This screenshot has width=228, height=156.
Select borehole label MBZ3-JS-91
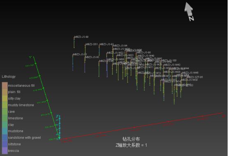click(80, 54)
